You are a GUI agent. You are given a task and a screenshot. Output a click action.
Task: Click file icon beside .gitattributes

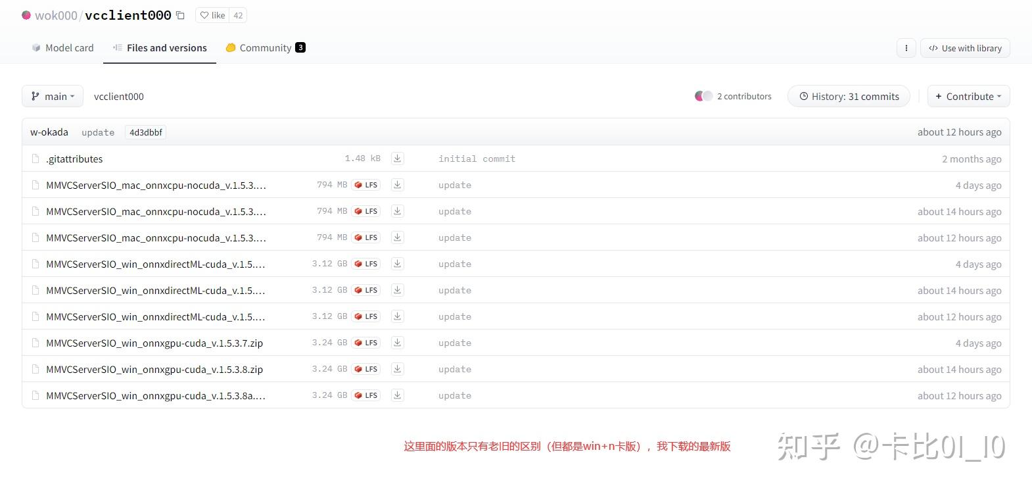click(x=35, y=159)
